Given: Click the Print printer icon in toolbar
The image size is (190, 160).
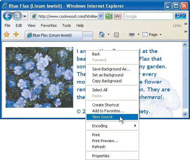Looking at the screenshot, I should 132,35.
